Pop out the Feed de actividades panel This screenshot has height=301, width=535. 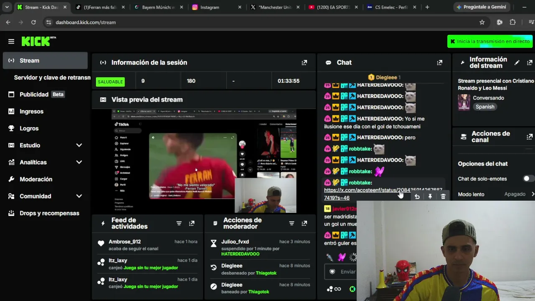(x=191, y=223)
